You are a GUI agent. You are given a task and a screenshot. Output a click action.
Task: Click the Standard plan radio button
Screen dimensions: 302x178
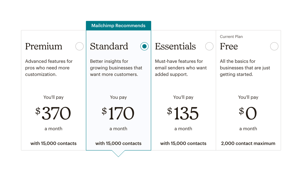pos(144,46)
